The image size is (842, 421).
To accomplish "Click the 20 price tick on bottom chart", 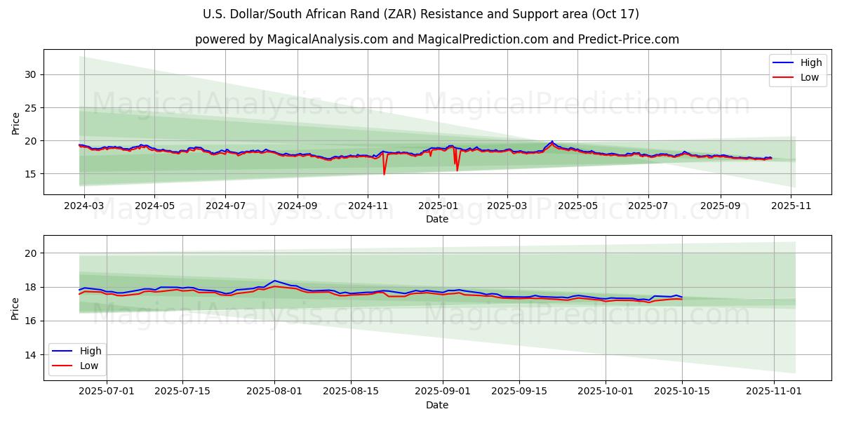I will [x=31, y=253].
